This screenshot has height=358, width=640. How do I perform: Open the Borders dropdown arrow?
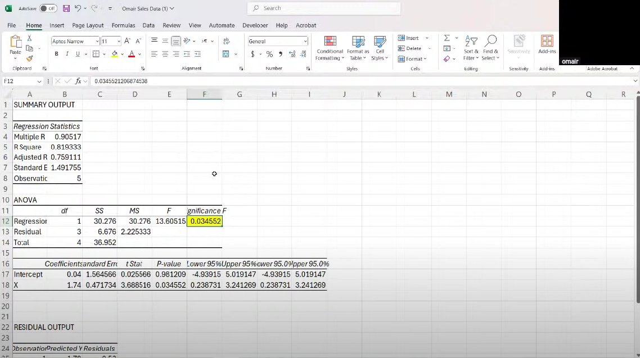104,54
